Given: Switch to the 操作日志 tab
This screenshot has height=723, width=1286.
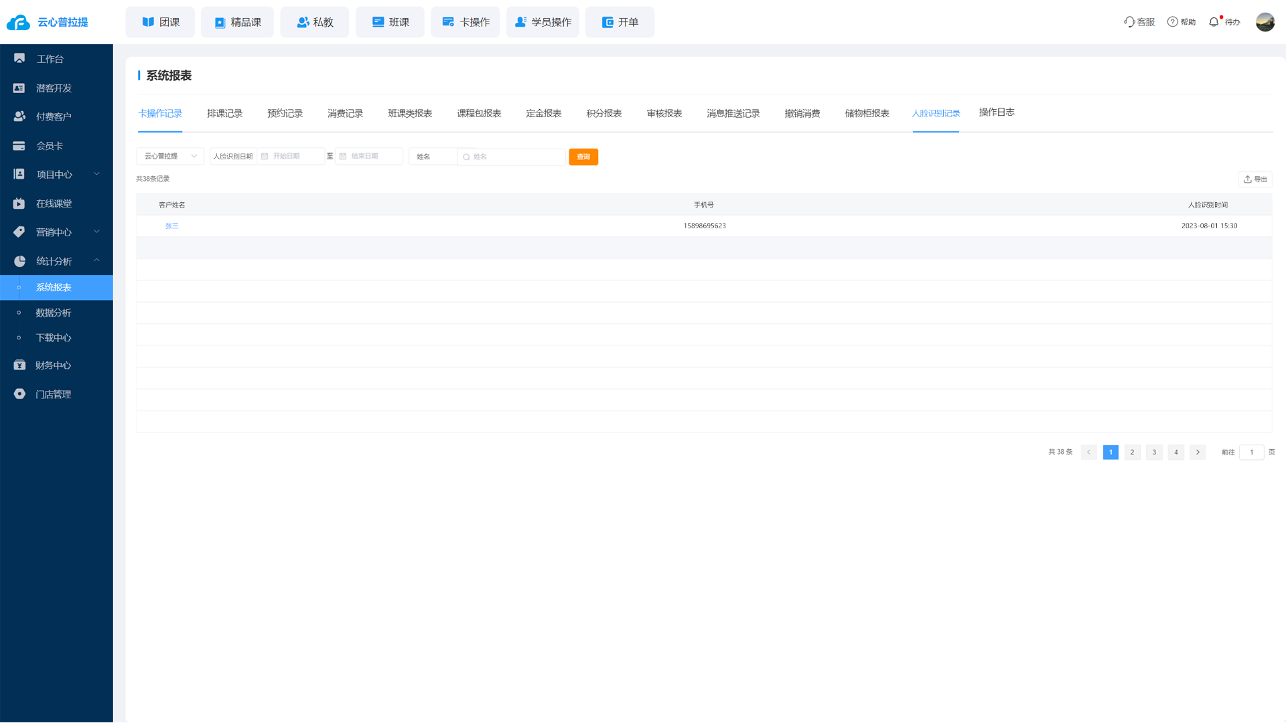Looking at the screenshot, I should 996,112.
